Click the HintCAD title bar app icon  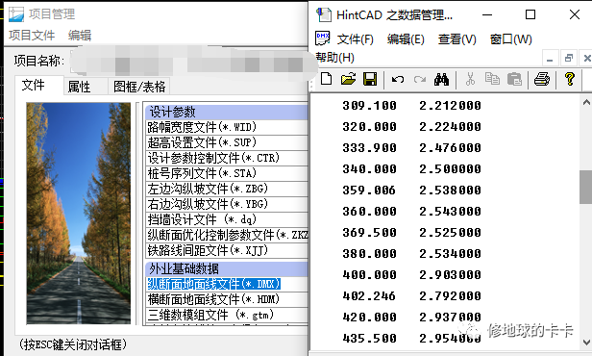coord(324,14)
